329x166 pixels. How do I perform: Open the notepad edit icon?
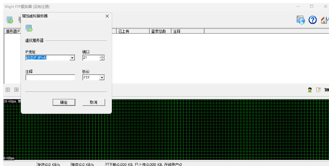pyautogui.click(x=319, y=90)
